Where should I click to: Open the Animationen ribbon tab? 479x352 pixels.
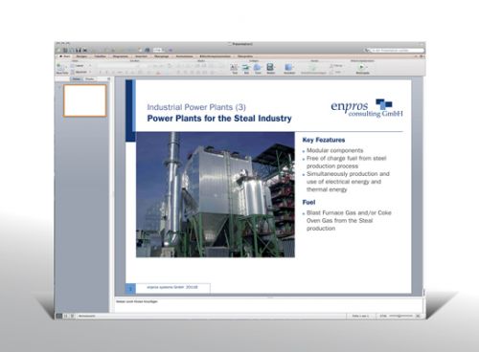(185, 56)
